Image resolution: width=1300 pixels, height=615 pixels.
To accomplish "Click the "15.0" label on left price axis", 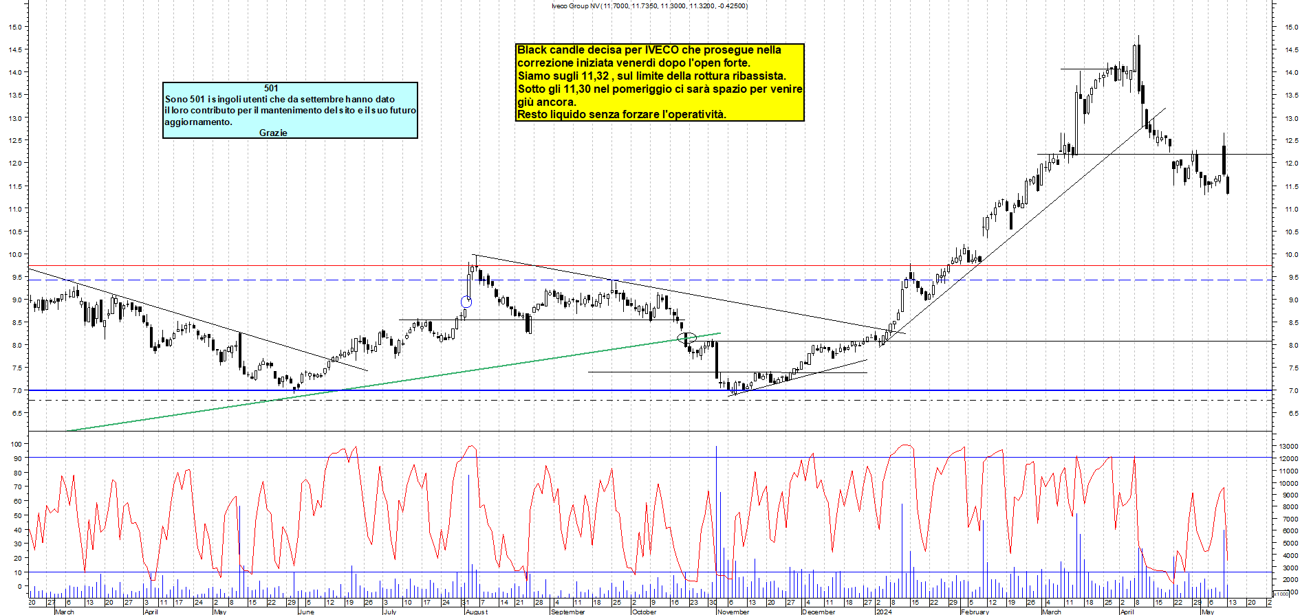I will pos(14,27).
